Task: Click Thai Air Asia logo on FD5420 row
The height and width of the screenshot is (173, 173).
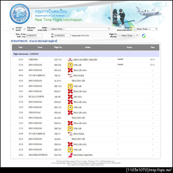Action: click(70, 113)
